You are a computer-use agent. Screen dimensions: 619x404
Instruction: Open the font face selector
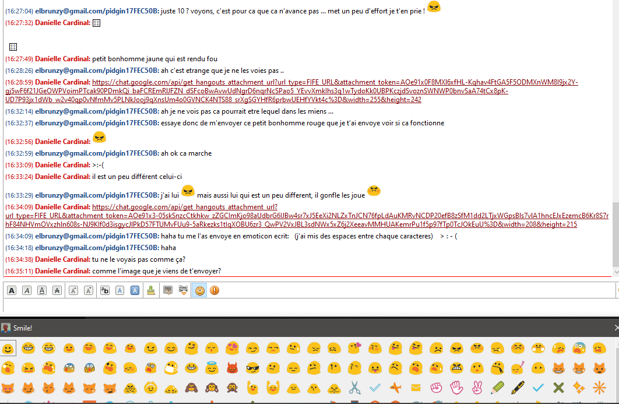click(104, 291)
